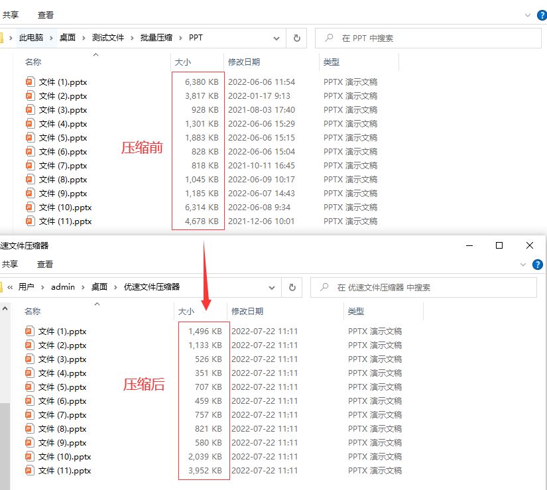Select 文件 (4).pptx icon sized 1,301 KB

(30, 124)
